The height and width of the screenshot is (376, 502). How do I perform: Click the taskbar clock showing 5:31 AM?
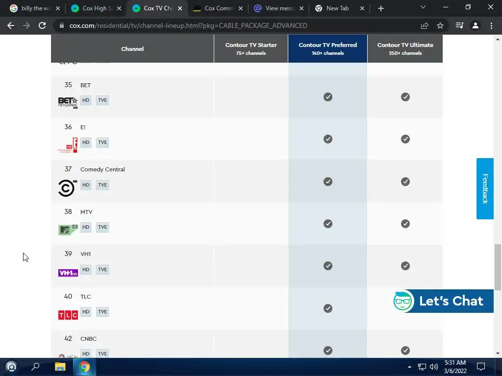click(x=455, y=367)
